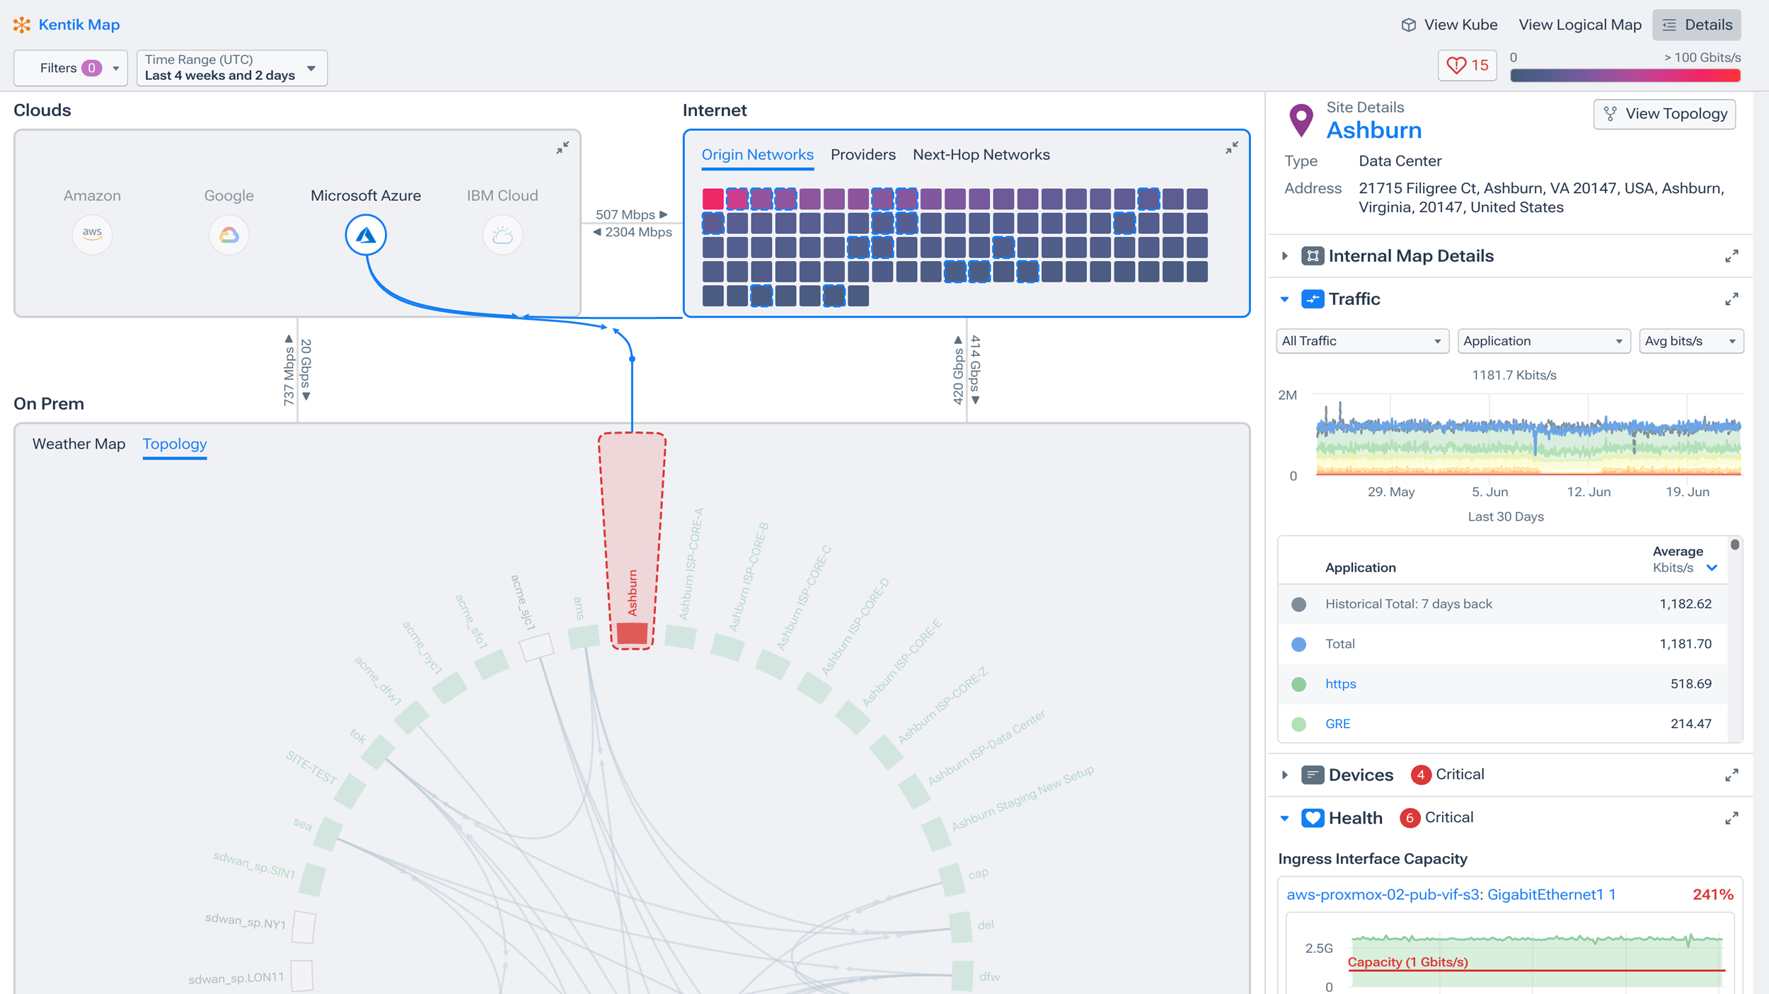Open the Application dimension dropdown
This screenshot has width=1769, height=994.
point(1544,341)
